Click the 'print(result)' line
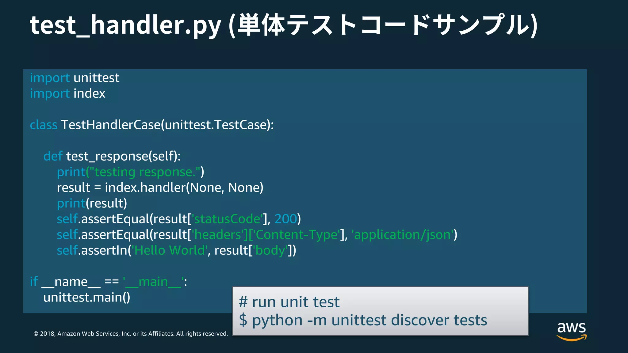Image resolution: width=628 pixels, height=353 pixels. click(x=92, y=203)
